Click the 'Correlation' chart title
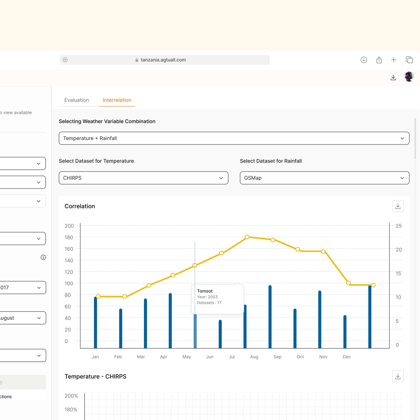The image size is (420, 420). coord(80,206)
